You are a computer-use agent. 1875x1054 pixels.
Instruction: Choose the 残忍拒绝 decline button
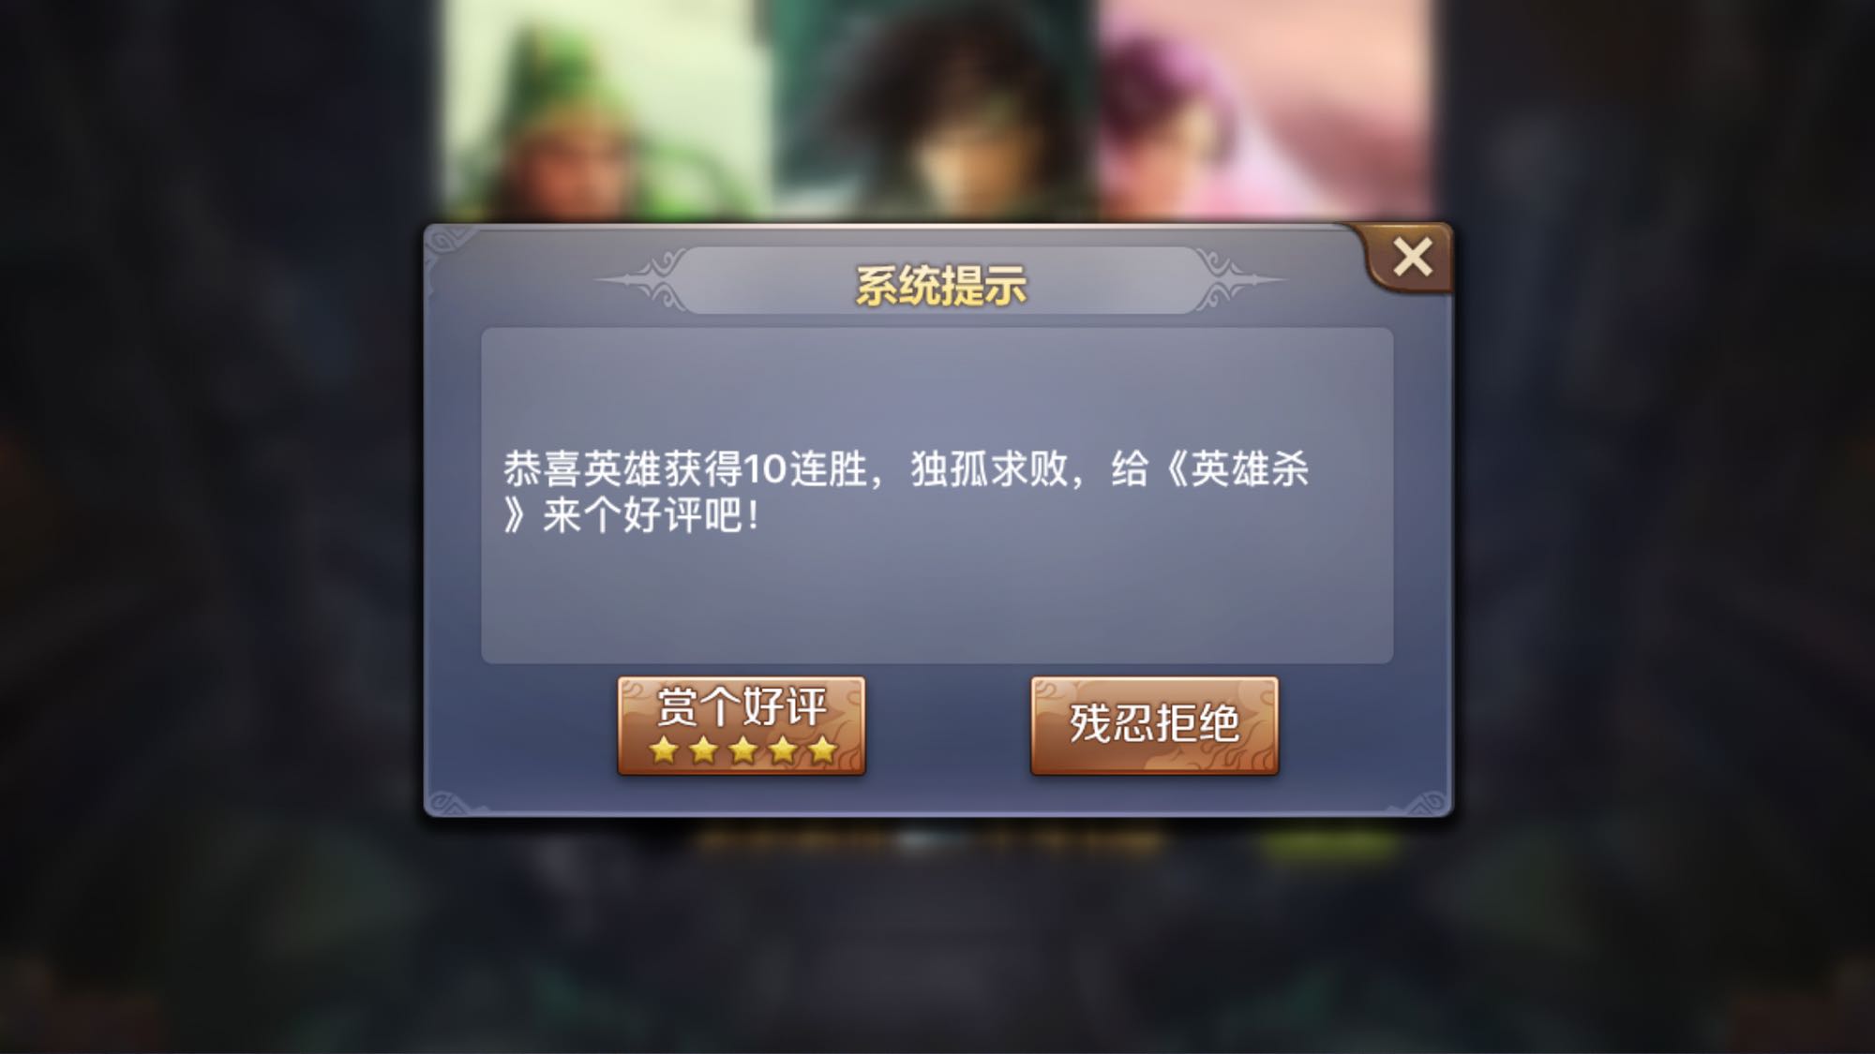pos(1154,725)
